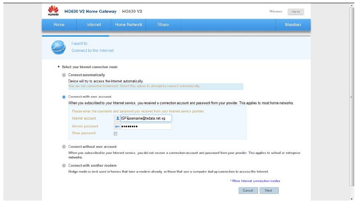
Task: Select Connect with user account option
Action: (64, 97)
